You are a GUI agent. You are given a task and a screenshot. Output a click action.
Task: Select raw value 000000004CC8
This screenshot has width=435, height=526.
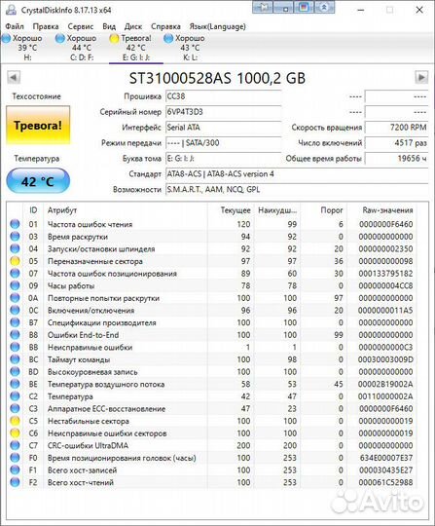385,285
